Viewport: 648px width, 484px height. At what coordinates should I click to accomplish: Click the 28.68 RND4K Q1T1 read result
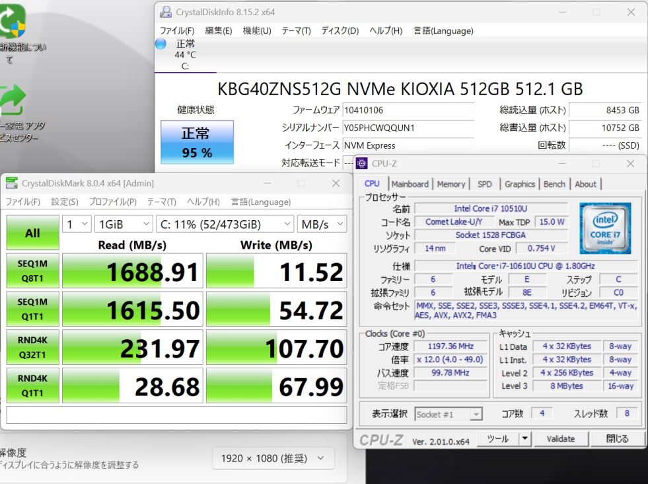133,385
